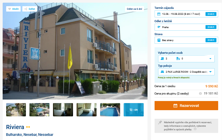This screenshot has width=222, height=140.
Task: Click the info icon after způsob platby text
Action: [x=195, y=129]
